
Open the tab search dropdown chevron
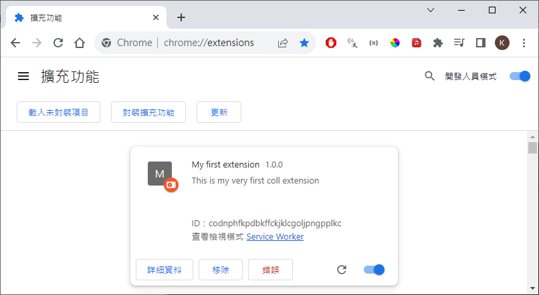[431, 10]
